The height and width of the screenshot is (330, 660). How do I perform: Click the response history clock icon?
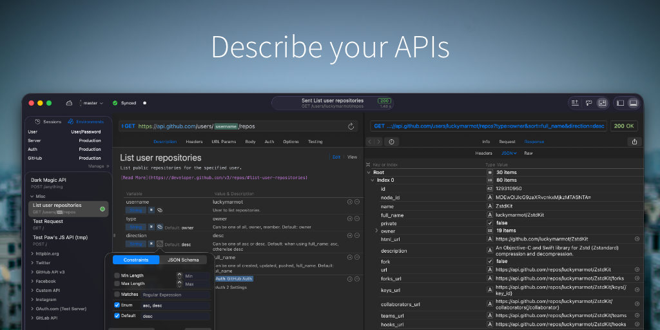[x=391, y=142]
